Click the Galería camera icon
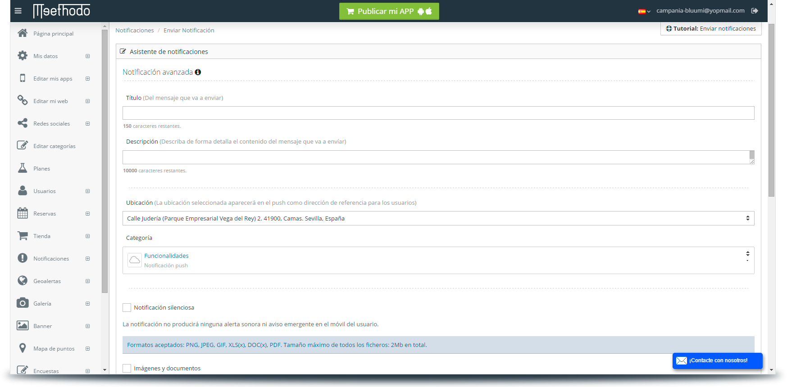 click(23, 303)
